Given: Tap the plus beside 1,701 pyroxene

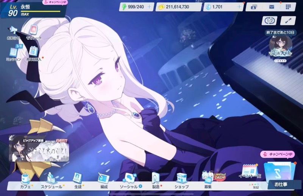Looking at the screenshot, I should click(x=239, y=7).
